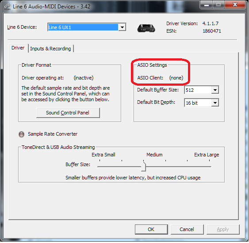This screenshot has height=243, width=249.
Task: Click the ToneDirect Buffer Size slider thumb
Action: pyautogui.click(x=144, y=167)
